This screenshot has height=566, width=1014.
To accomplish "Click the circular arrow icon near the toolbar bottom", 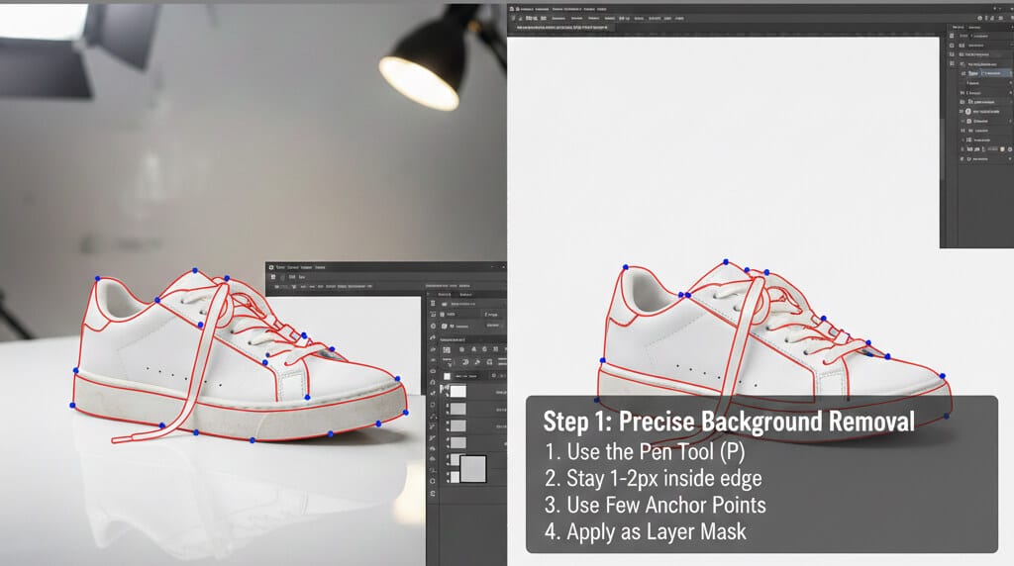I will (433, 481).
